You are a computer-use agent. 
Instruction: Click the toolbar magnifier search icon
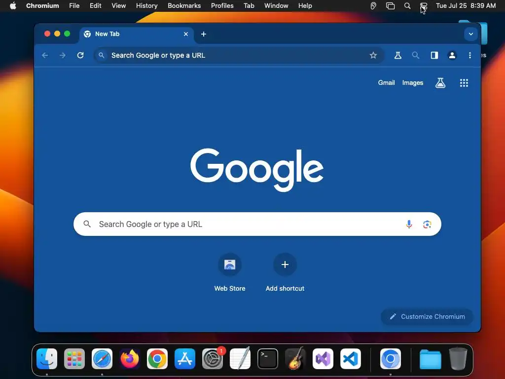tap(415, 55)
